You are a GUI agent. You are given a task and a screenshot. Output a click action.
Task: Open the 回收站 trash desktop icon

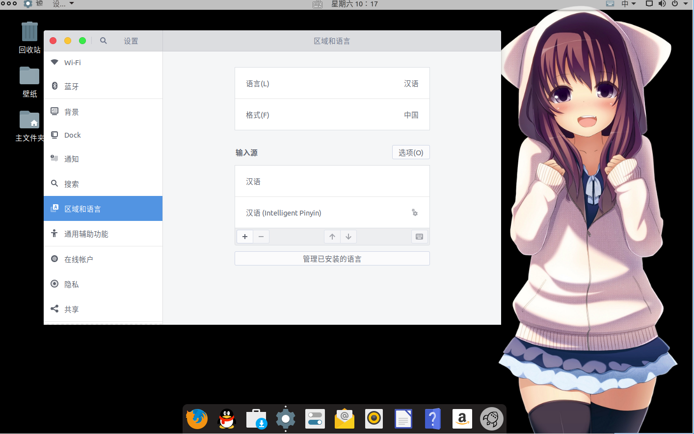[x=29, y=37]
